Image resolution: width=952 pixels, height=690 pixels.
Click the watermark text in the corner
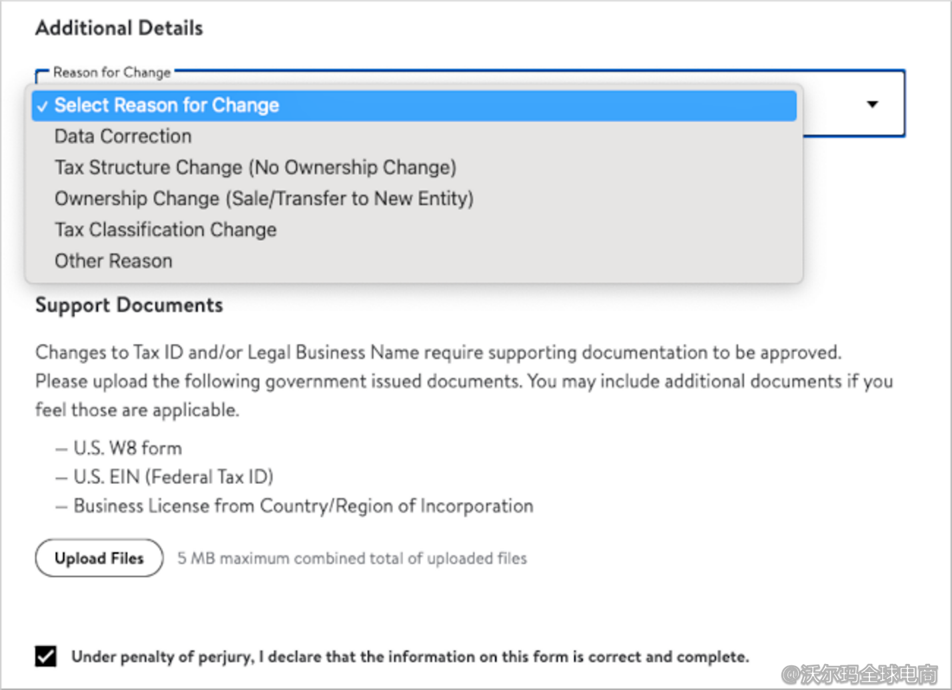(859, 674)
